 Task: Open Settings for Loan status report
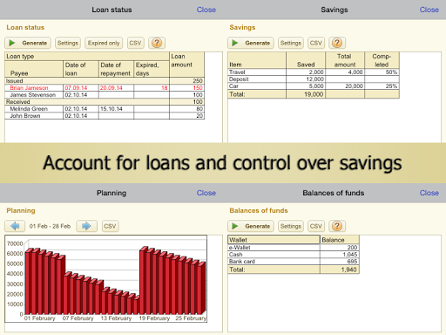68,43
